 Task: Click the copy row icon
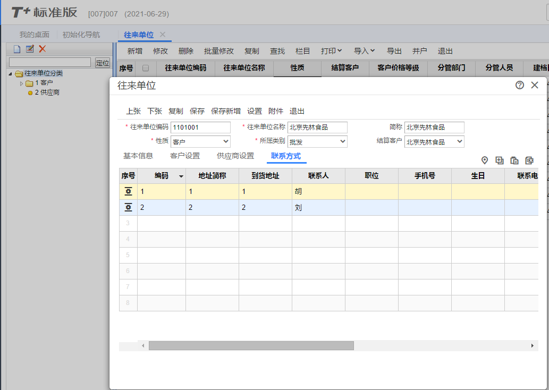[x=514, y=160]
